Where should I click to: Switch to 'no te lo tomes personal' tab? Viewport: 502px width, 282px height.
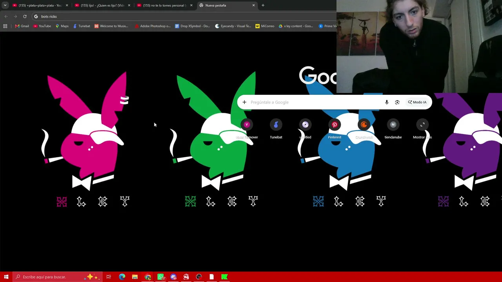pyautogui.click(x=164, y=5)
